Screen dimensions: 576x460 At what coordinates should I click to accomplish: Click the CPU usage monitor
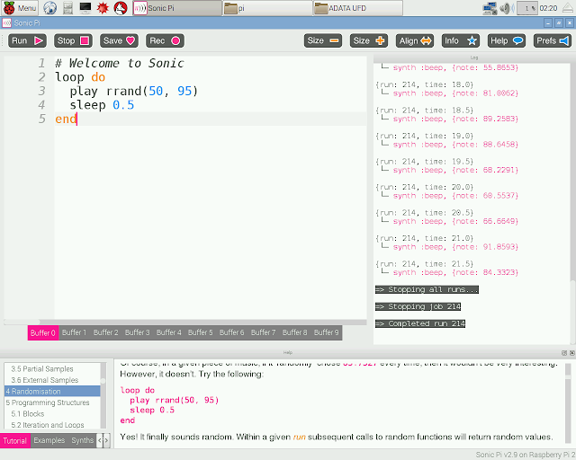pyautogui.click(x=527, y=8)
